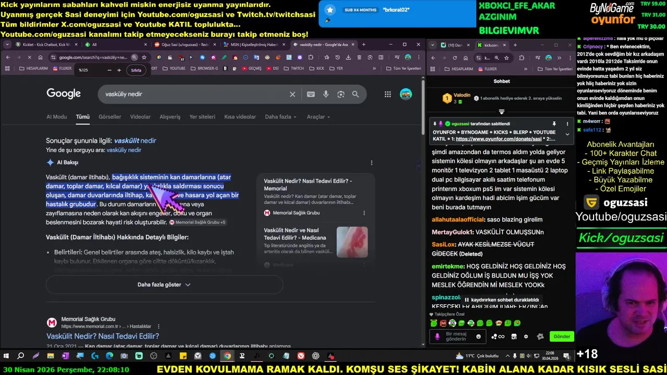Open the emoji picker in Kick chat
The width and height of the screenshot is (667, 375).
(x=478, y=336)
